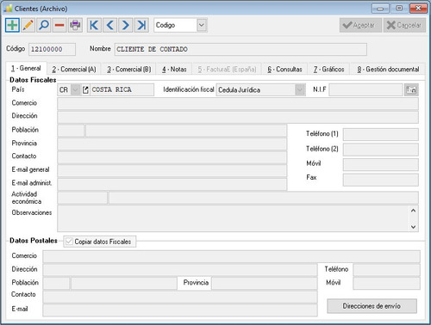Click the Teléfono (1) field
Viewport: 431px width, 325px height.
[381, 134]
